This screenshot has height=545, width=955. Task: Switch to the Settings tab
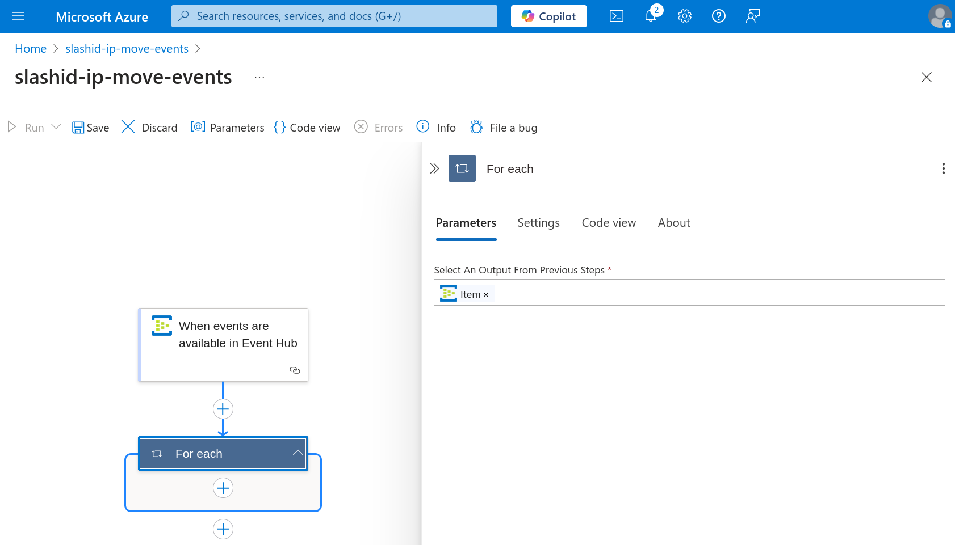538,223
